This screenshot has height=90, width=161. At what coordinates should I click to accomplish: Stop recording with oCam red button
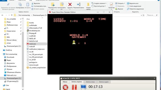point(65,87)
